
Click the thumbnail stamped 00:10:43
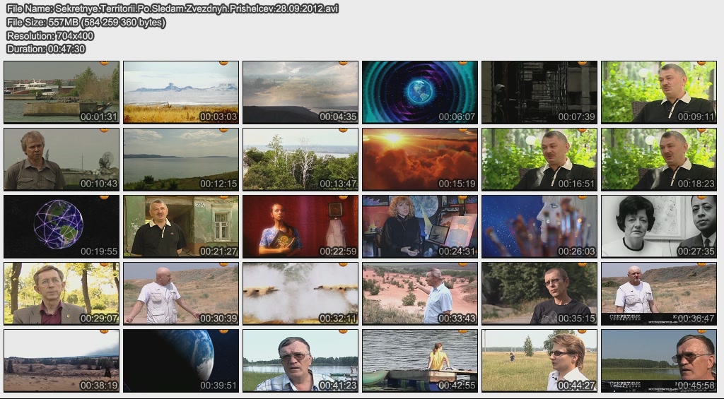62,160
